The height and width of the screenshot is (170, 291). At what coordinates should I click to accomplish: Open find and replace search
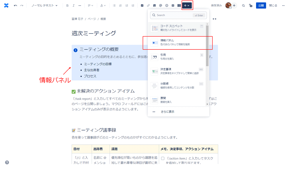pyautogui.click(x=243, y=6)
